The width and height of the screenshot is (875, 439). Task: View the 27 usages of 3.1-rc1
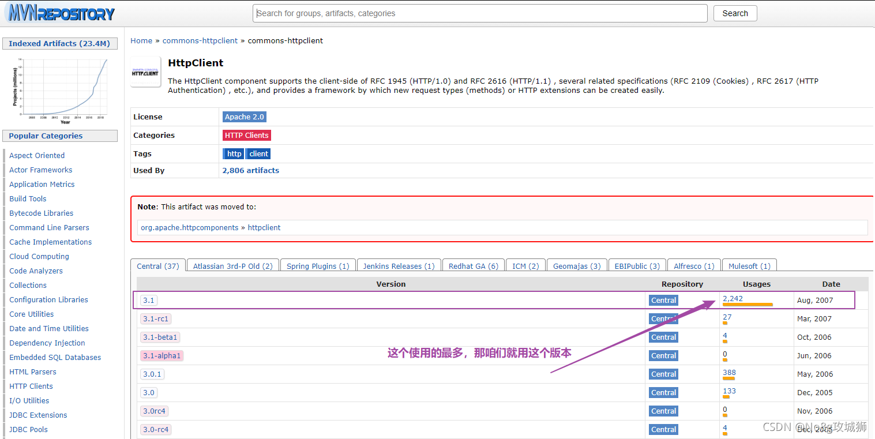click(x=727, y=317)
